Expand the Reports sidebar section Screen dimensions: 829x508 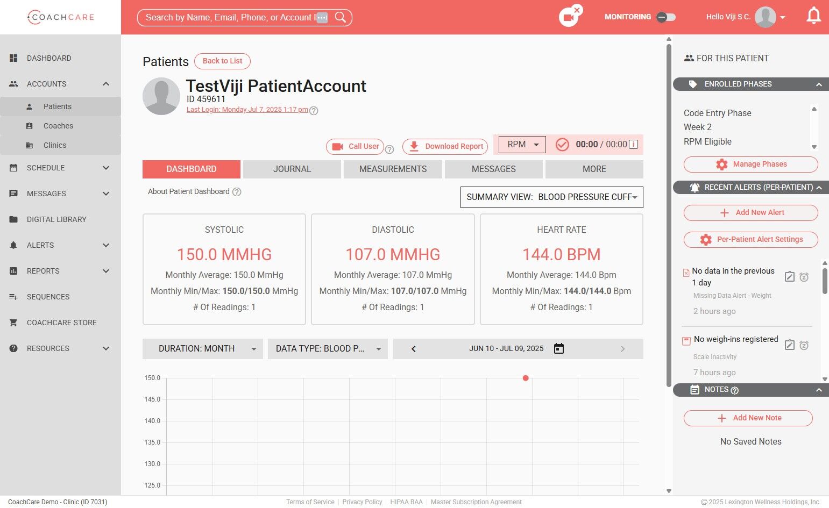106,271
